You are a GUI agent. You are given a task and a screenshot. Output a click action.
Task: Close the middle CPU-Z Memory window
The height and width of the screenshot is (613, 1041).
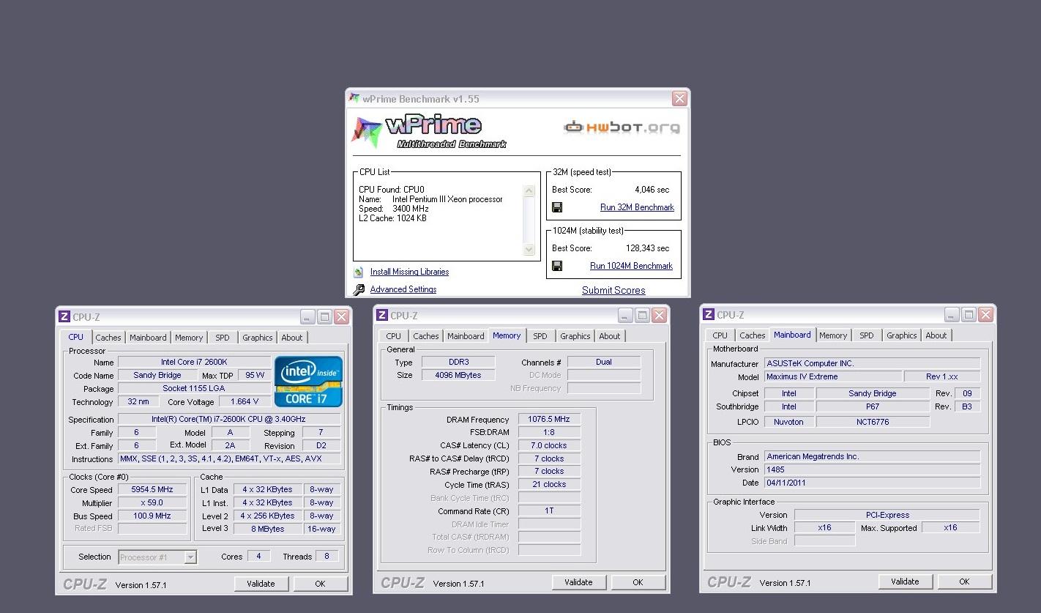[x=659, y=315]
